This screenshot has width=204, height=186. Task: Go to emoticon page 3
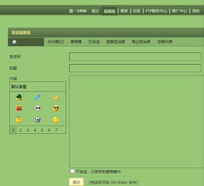click(x=28, y=130)
